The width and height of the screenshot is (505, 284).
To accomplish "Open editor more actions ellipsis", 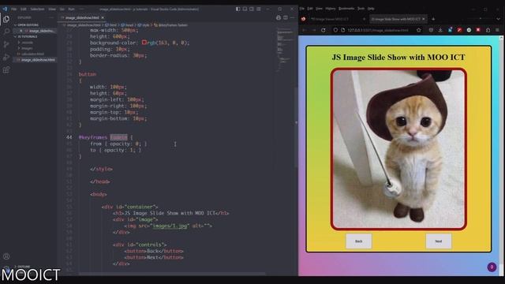I will click(x=292, y=17).
